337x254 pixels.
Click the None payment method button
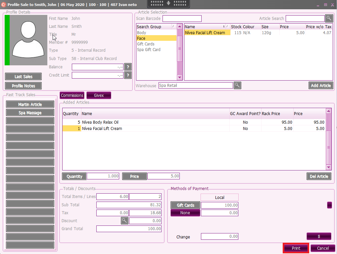pyautogui.click(x=185, y=213)
